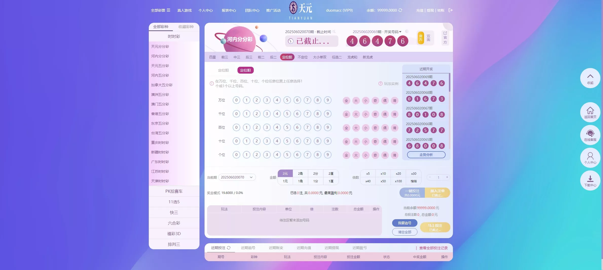The height and width of the screenshot is (270, 603).
Task: Click the 官方 external link icon
Action: [x=445, y=33]
